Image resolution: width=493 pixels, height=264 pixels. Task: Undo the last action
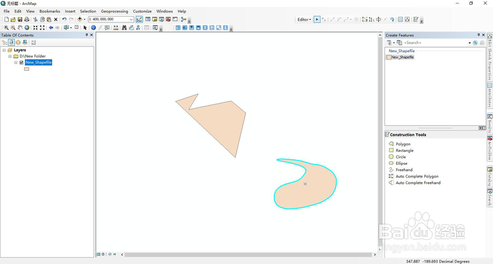click(x=64, y=20)
